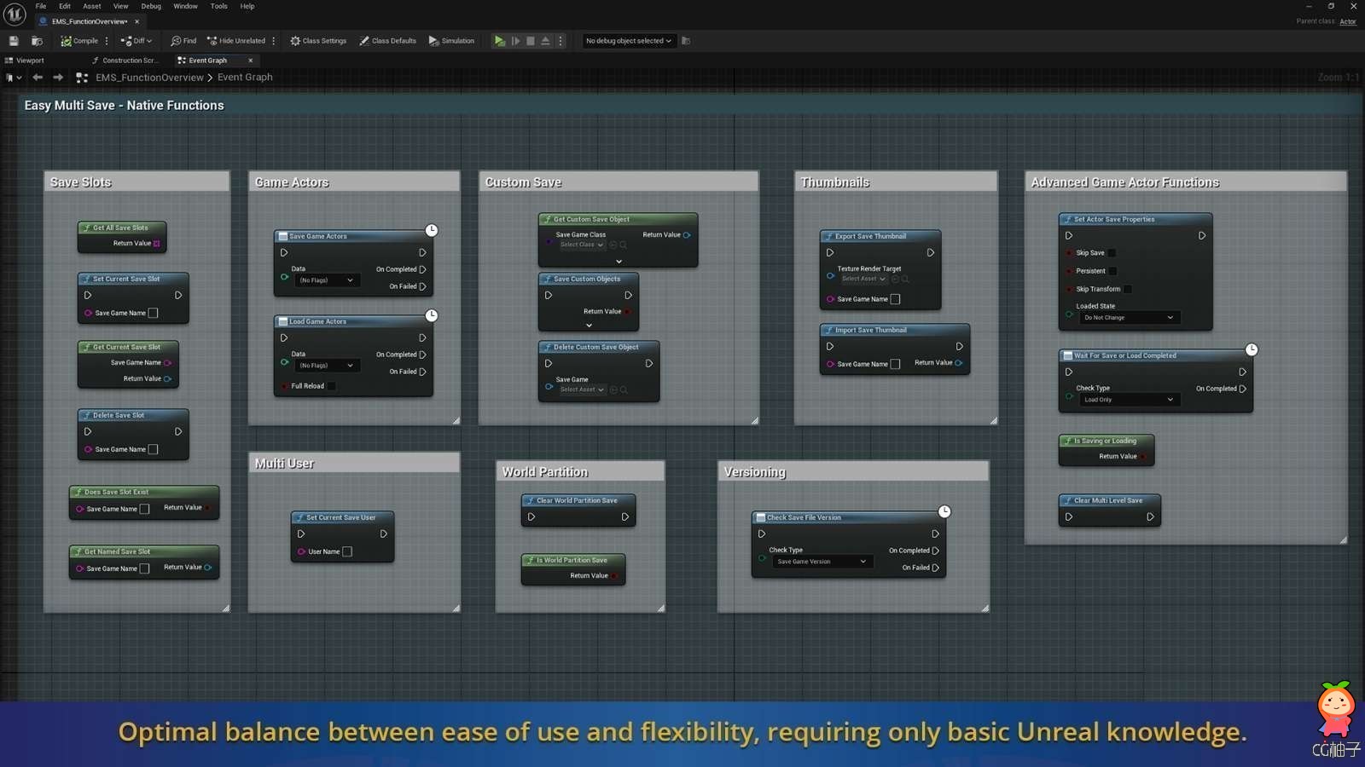Open Class Defaults
The height and width of the screenshot is (767, 1365).
point(388,41)
